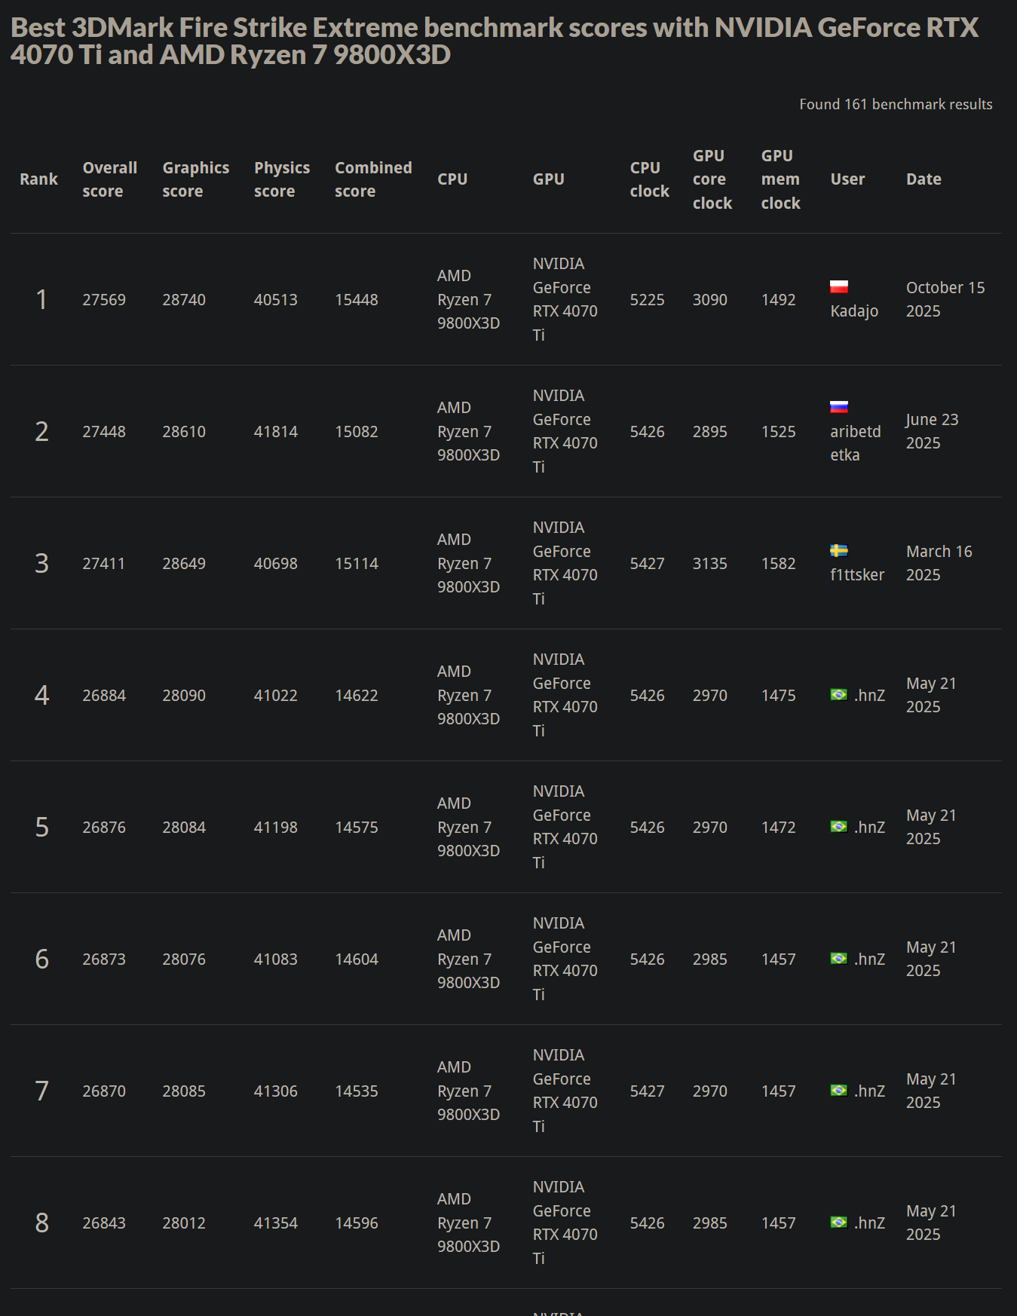Click the Date column header

[x=924, y=179]
